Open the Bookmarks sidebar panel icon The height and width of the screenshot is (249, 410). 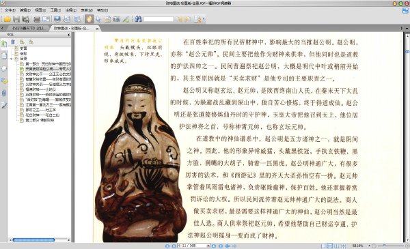click(x=4, y=44)
